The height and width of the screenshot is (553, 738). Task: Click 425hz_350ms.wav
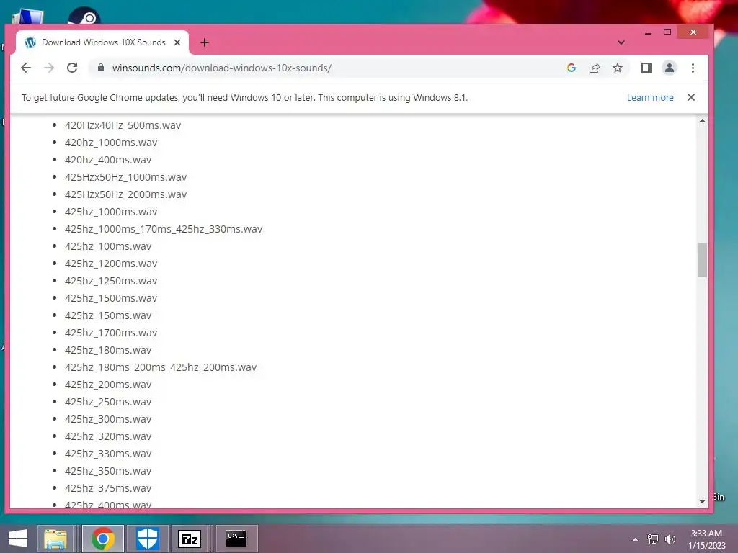(x=108, y=471)
